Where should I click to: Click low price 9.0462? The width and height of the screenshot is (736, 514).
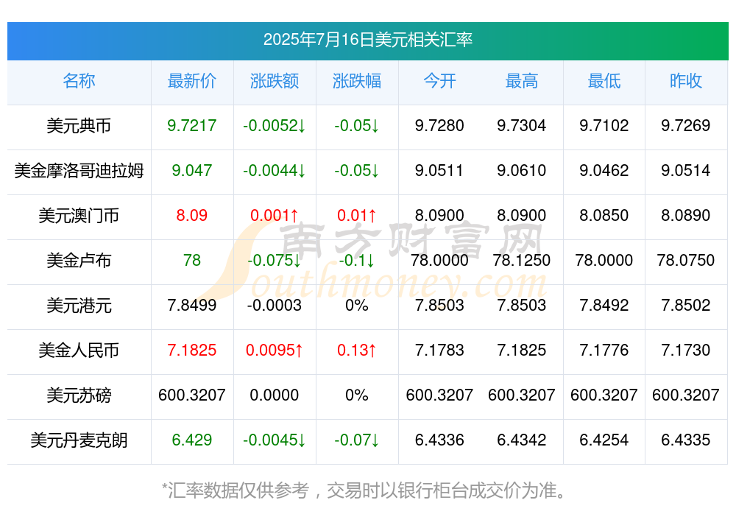pyautogui.click(x=604, y=170)
